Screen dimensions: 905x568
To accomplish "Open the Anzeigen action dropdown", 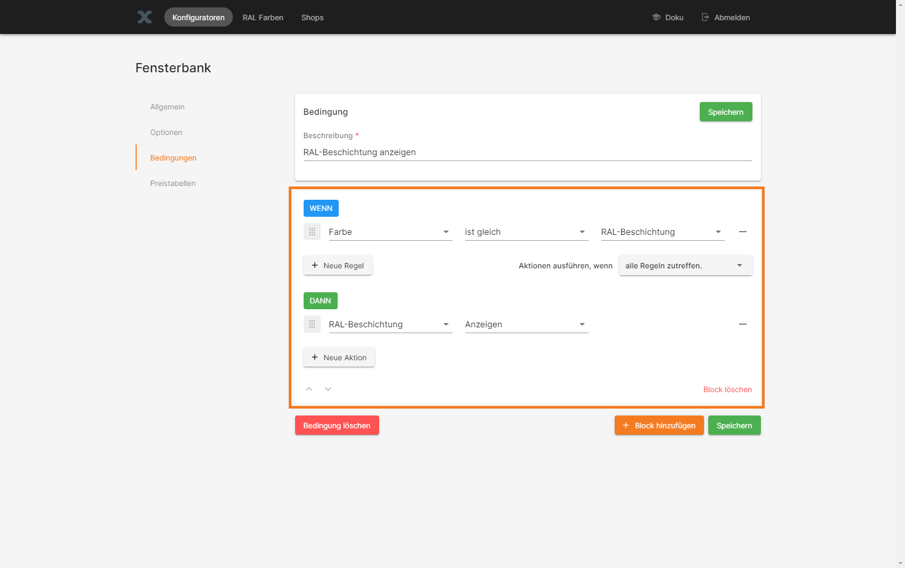I will tap(526, 325).
